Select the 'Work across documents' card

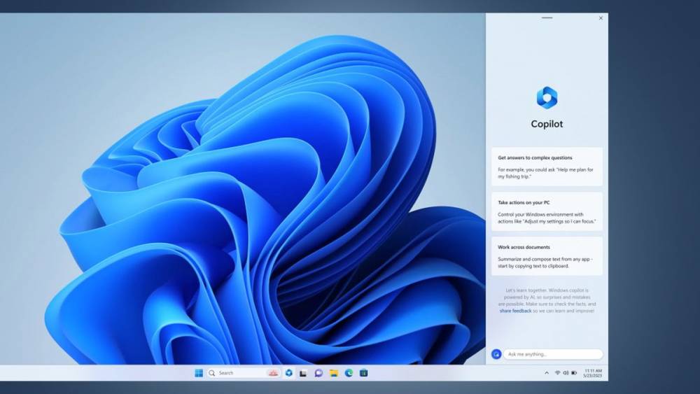547,256
